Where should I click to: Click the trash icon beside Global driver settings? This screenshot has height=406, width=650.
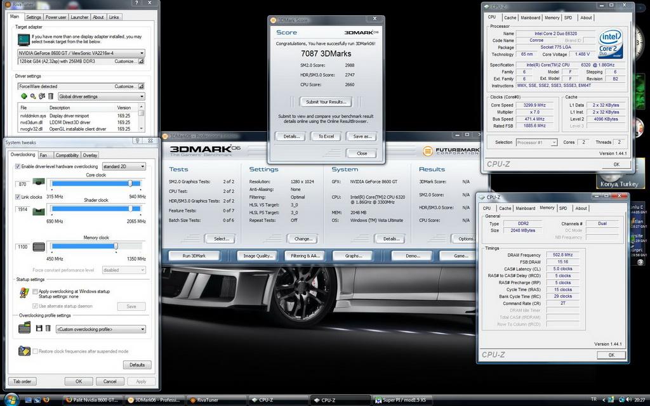click(51, 96)
